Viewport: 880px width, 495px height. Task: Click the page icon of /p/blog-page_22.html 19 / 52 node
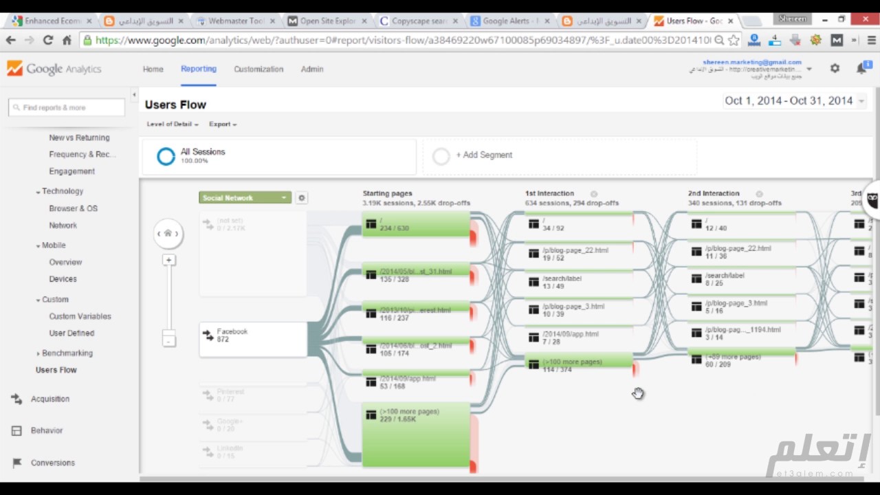(x=533, y=254)
